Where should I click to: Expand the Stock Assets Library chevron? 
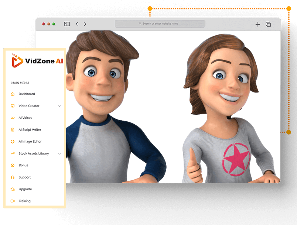(x=59, y=153)
